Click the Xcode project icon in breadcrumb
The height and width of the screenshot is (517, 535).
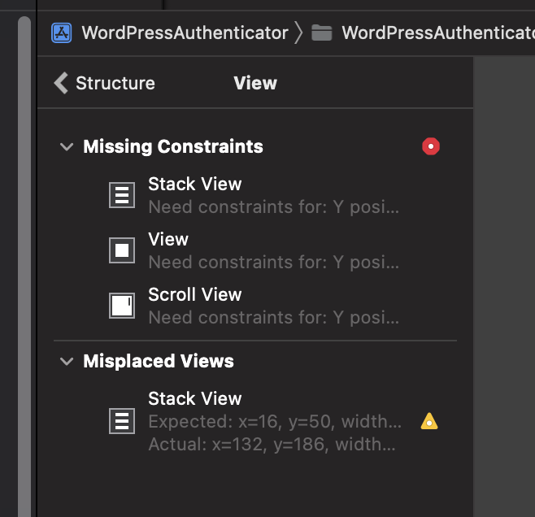(x=62, y=33)
